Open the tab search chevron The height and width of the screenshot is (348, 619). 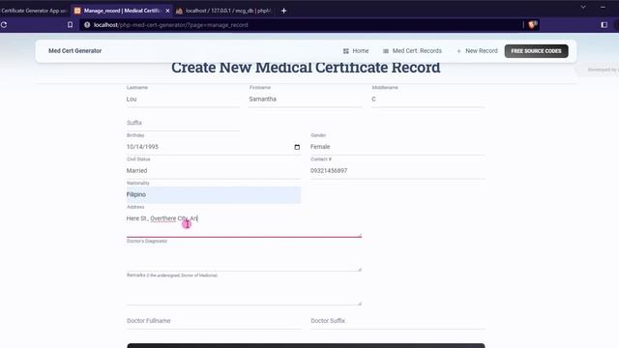583,7
